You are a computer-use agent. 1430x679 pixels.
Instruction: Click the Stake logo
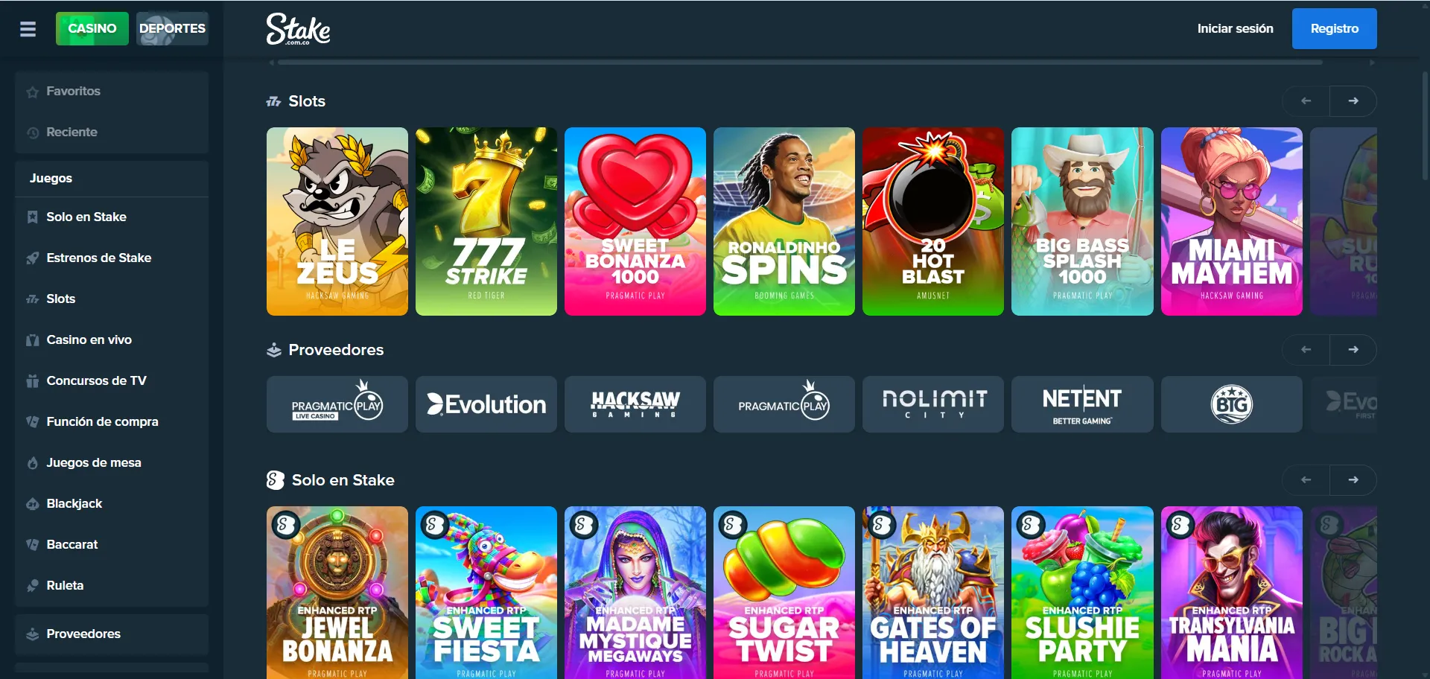pyautogui.click(x=298, y=29)
